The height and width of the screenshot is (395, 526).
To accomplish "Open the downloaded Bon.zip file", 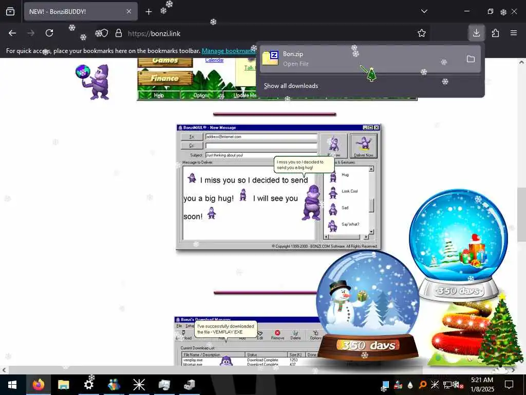I will (361, 59).
